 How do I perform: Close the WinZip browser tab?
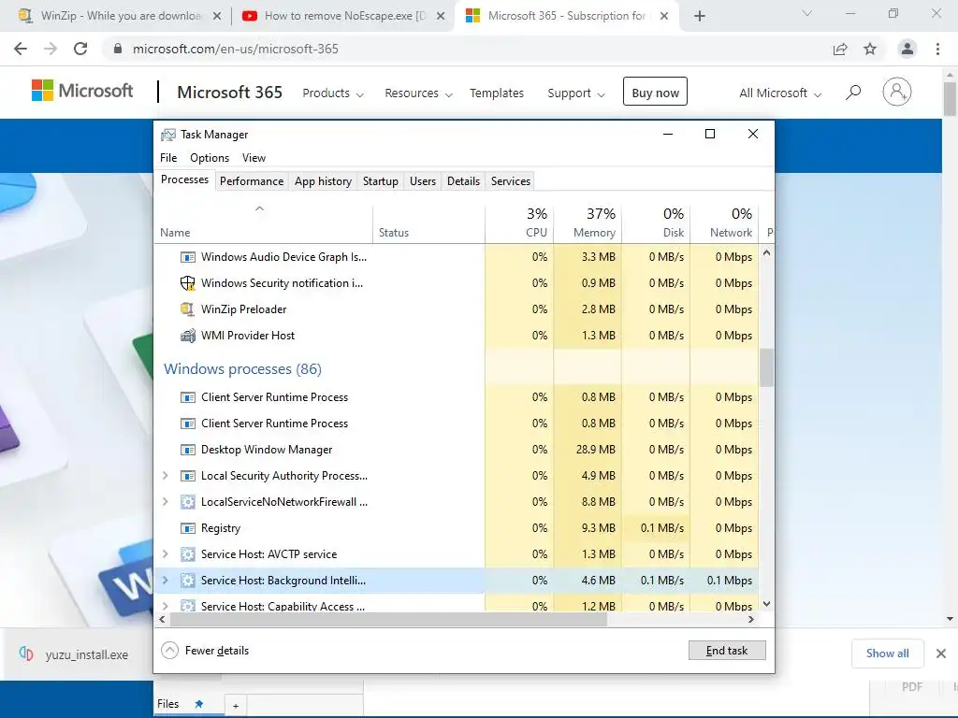click(x=217, y=16)
